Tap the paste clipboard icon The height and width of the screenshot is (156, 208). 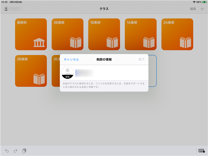point(24,151)
